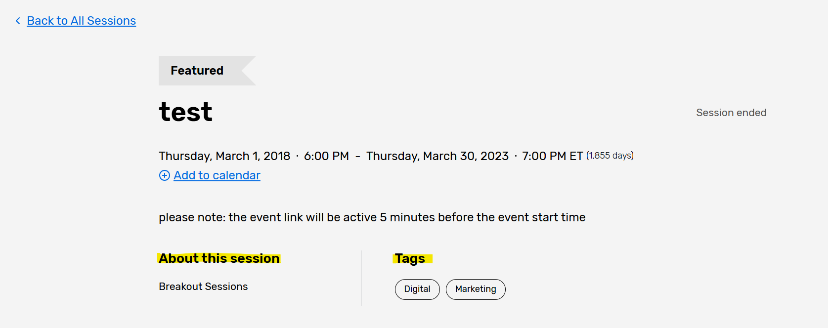Viewport: 828px width, 328px height.
Task: Select the Marketing tag pill
Action: 476,289
